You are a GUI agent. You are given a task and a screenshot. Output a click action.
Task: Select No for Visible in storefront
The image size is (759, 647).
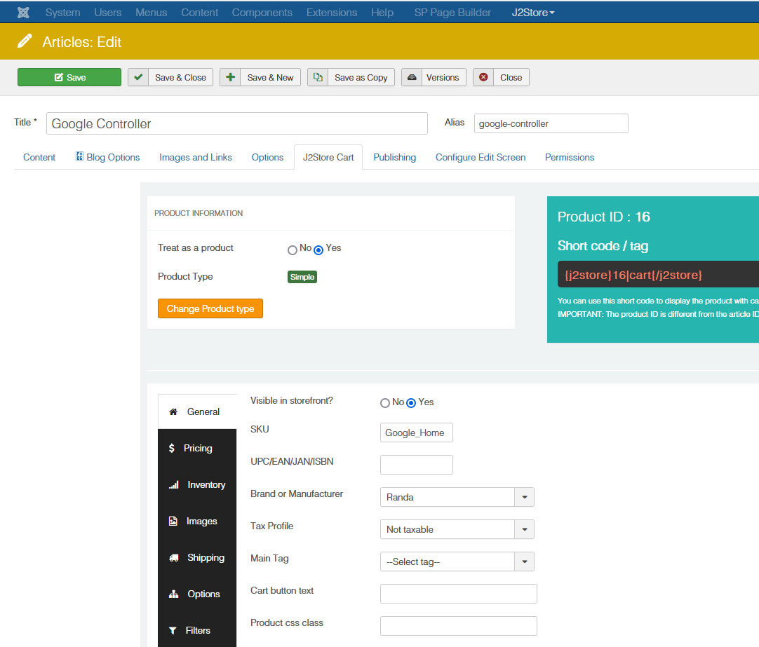coord(385,403)
